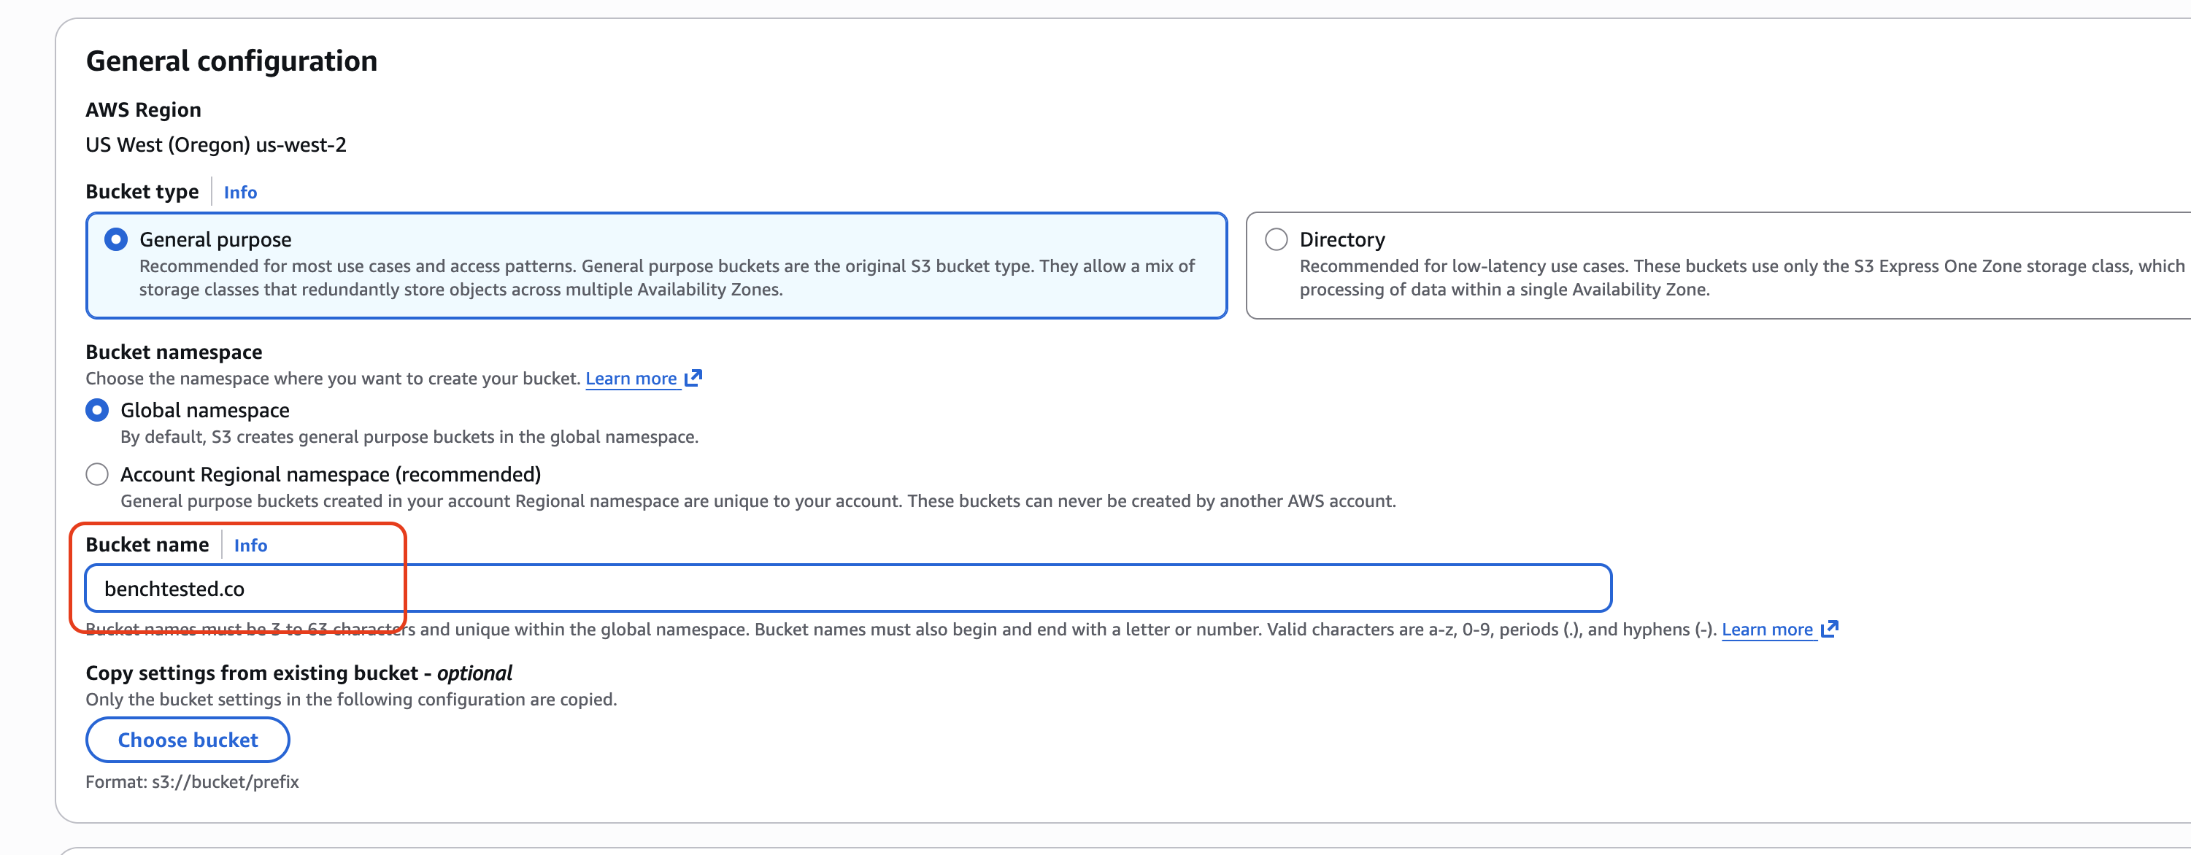Select the Directory bucket type
This screenshot has width=2191, height=855.
click(x=1276, y=240)
